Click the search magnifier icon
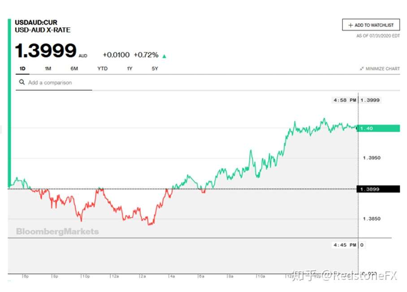This screenshot has width=407, height=292. pos(22,82)
